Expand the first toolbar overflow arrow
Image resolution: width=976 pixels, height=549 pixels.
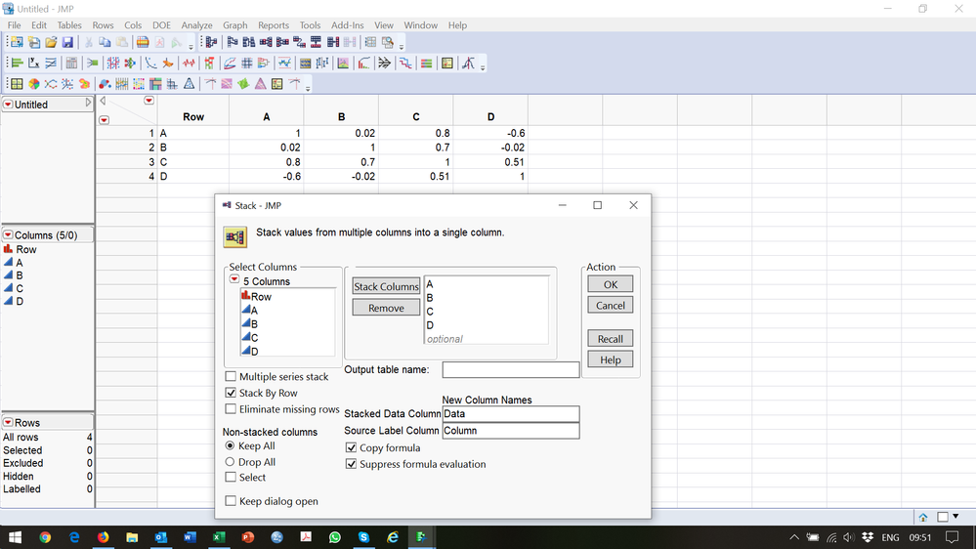coord(191,46)
